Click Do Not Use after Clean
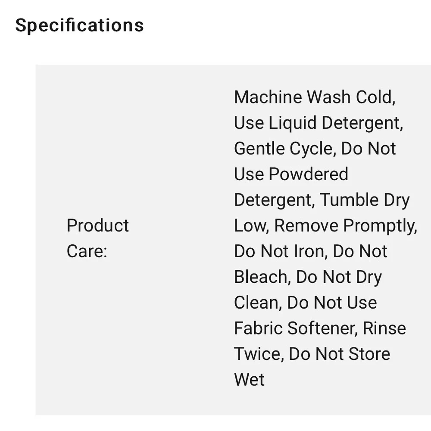This screenshot has width=431, height=431. [x=332, y=303]
